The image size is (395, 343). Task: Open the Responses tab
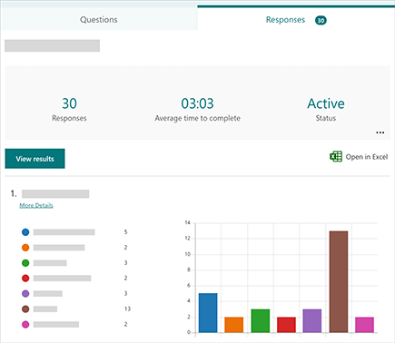pyautogui.click(x=296, y=19)
